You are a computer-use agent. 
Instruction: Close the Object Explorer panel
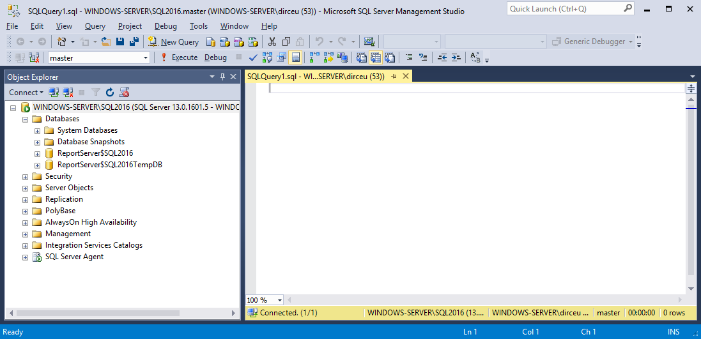click(233, 77)
